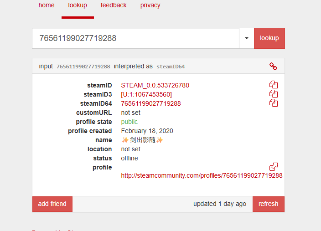Select the lookup tab
The width and height of the screenshot is (321, 231).
click(x=78, y=5)
